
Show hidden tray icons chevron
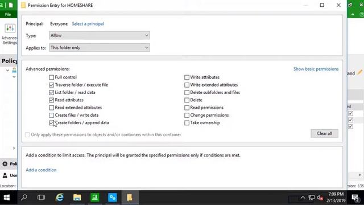pyautogui.click(x=303, y=198)
